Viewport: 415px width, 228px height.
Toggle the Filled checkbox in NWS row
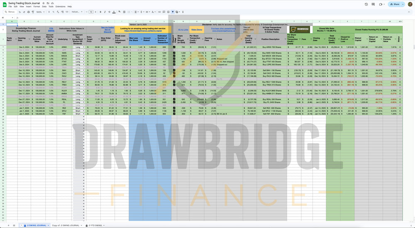coord(174,53)
